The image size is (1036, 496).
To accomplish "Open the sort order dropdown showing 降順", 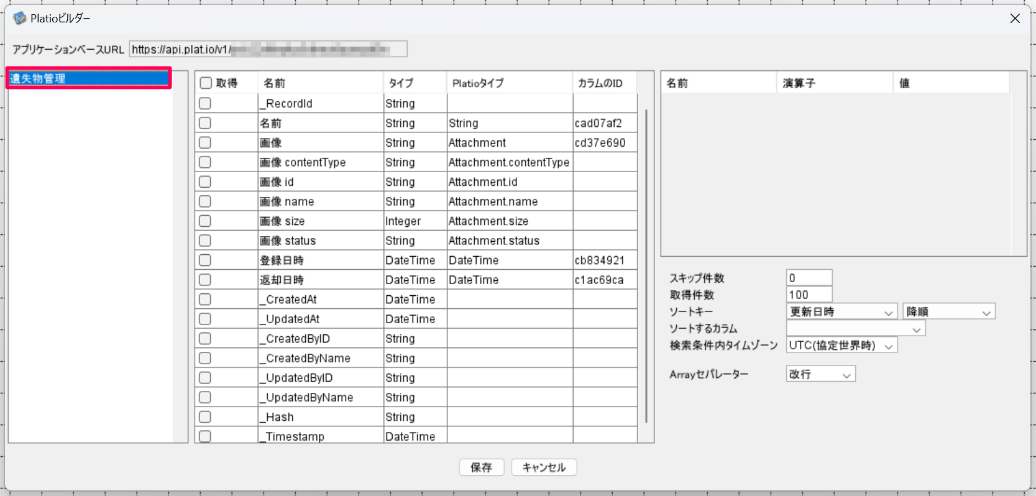I will coord(949,312).
